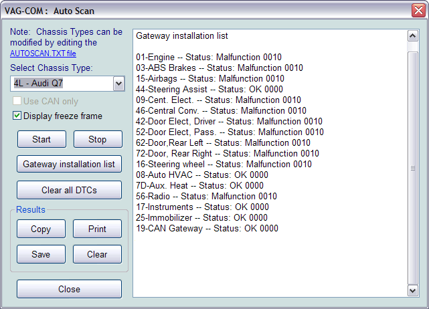The height and width of the screenshot is (309, 429).
Task: Select the '72-Door, Rear Right' line
Action: coord(228,153)
